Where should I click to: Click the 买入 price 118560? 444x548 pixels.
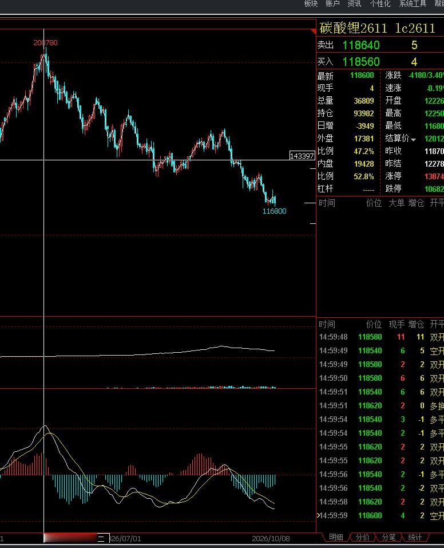(361, 62)
